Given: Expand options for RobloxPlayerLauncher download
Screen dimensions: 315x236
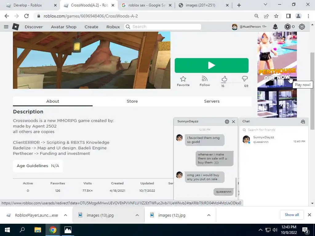Looking at the screenshot, I should 65,215.
